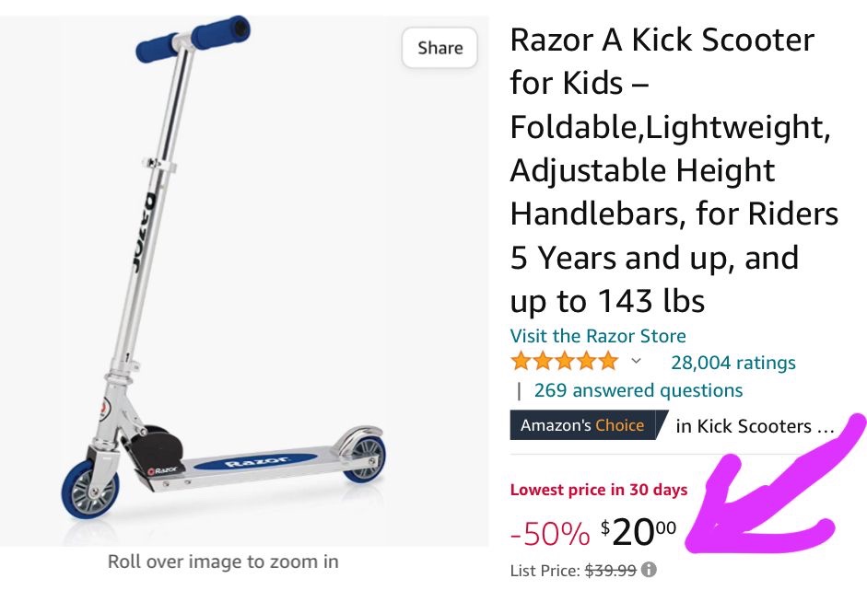Click the Razor A Kick Scooter title
Screen dimensions: 867x590
(674, 170)
